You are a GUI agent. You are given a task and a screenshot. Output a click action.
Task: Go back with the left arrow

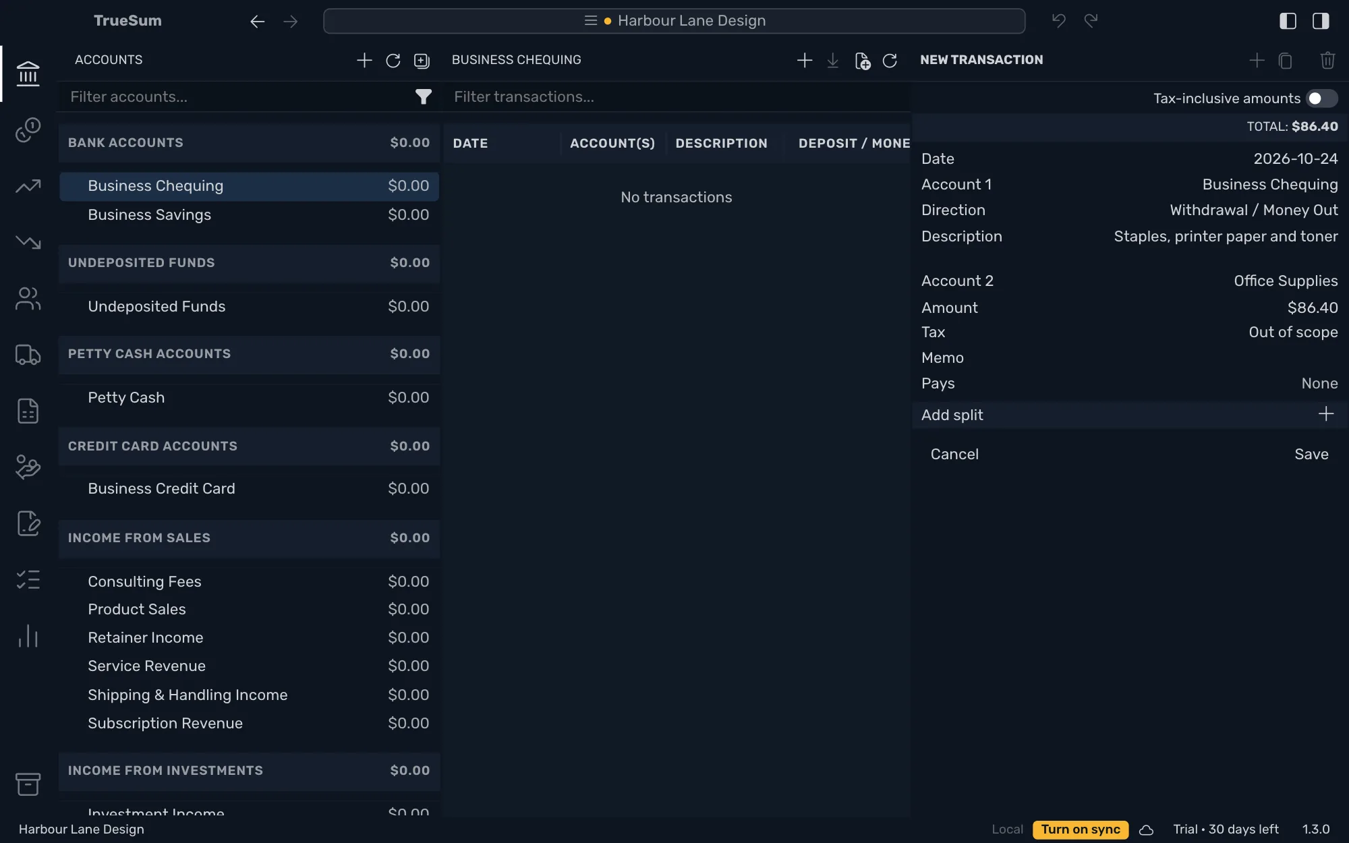257,22
